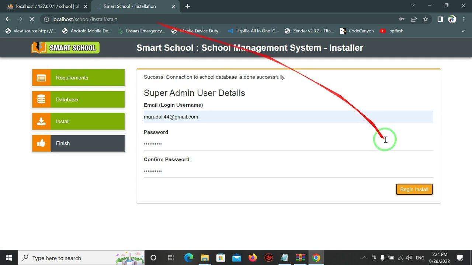Image resolution: width=472 pixels, height=265 pixels.
Task: Open the tab search dropdown
Action: click(413, 6)
